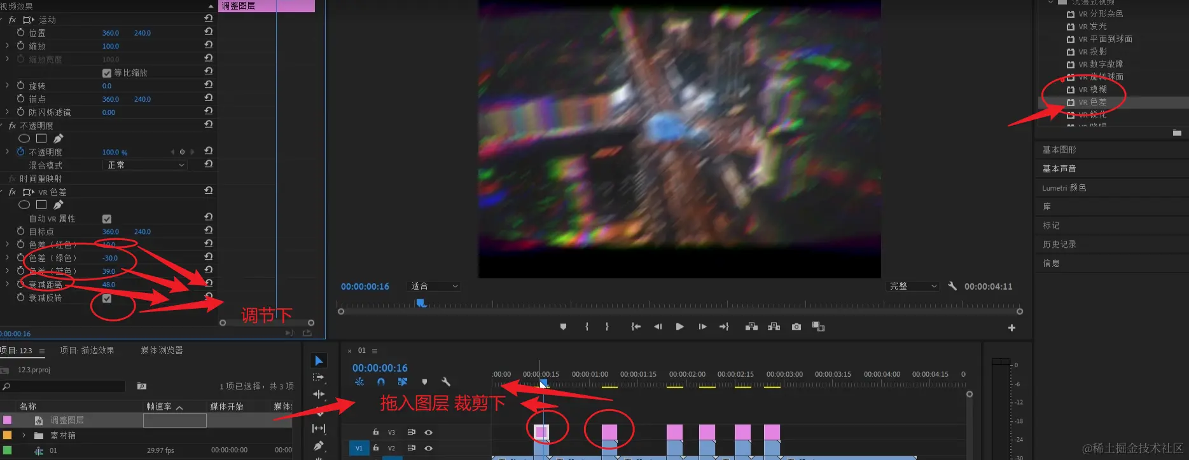Toggle V2 track lock
Image resolution: width=1189 pixels, height=460 pixels.
376,448
